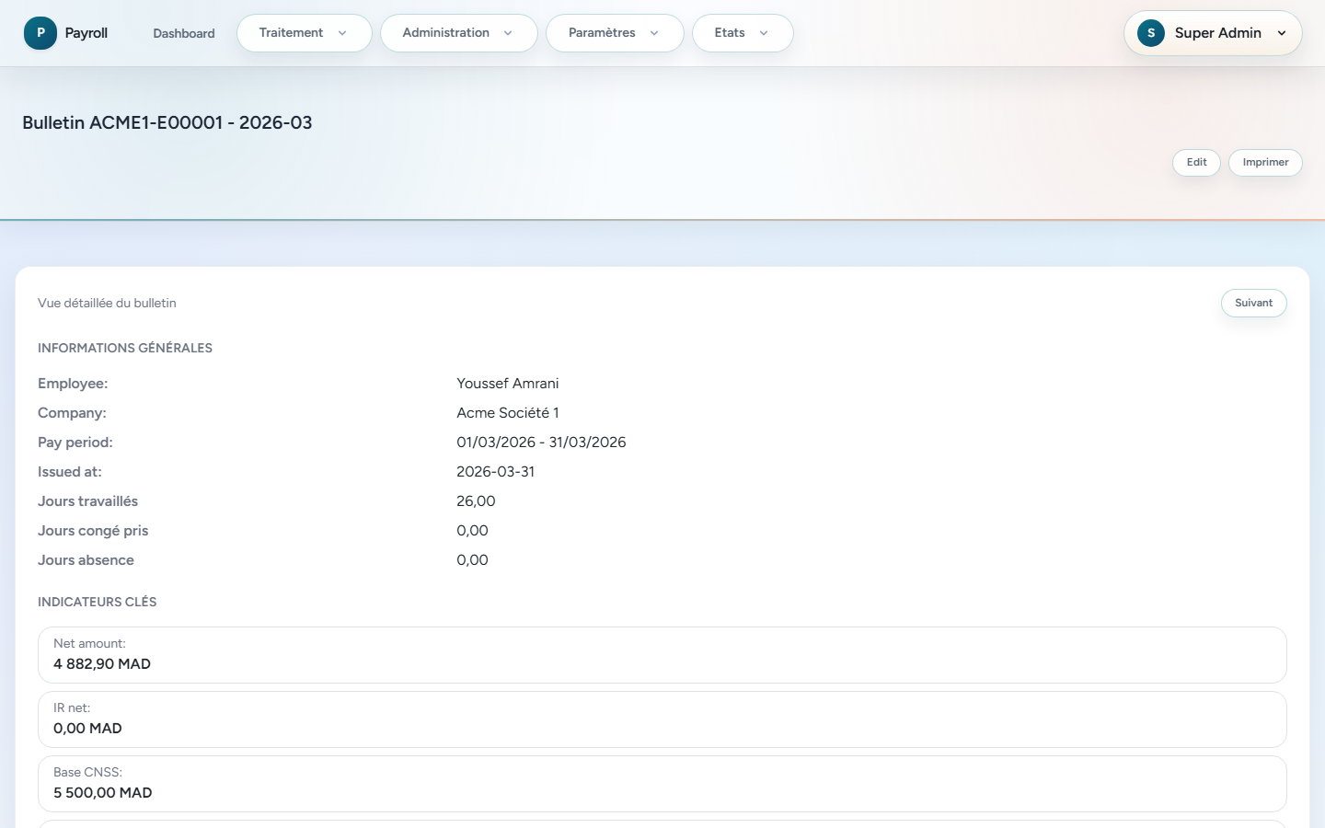The width and height of the screenshot is (1325, 828).
Task: Go to next bulletin with Suivant
Action: tap(1253, 303)
